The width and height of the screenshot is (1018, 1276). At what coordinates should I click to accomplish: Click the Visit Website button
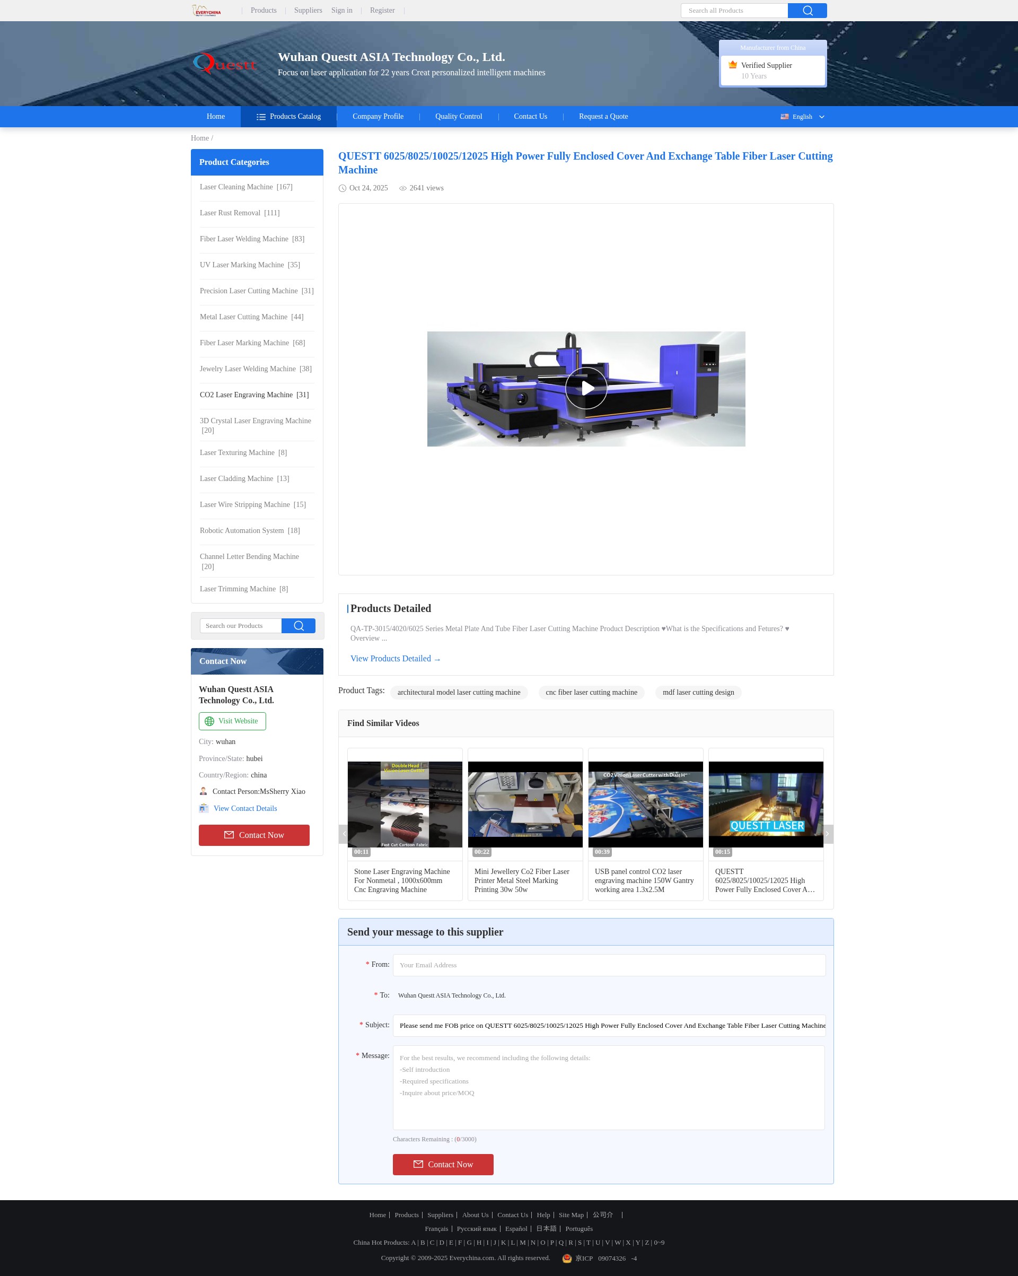[x=232, y=721]
